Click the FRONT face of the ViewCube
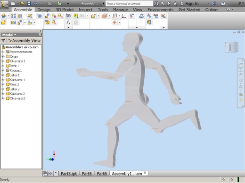This screenshot has width=245, height=183. click(230, 47)
